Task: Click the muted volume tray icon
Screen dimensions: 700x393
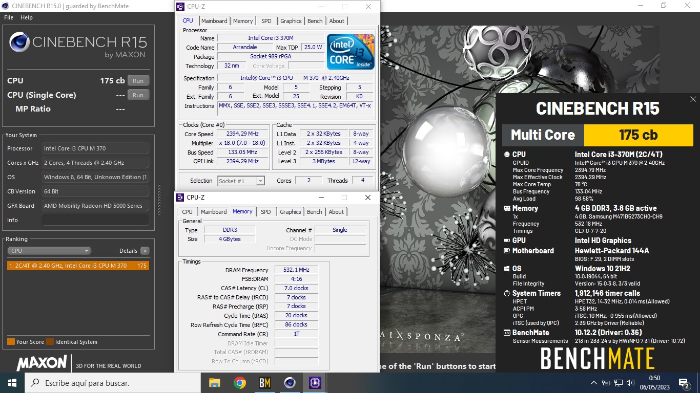Action: [x=631, y=383]
